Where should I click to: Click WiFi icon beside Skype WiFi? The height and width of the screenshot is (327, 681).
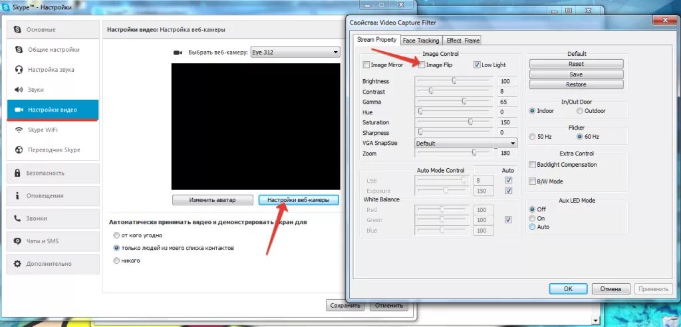[x=19, y=130]
